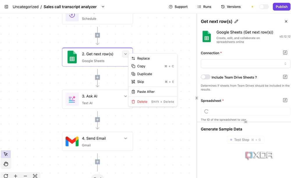Select the pointer cursor tool
Image resolution: width=291 pixels, height=178 pixels.
pyautogui.click(x=6, y=154)
